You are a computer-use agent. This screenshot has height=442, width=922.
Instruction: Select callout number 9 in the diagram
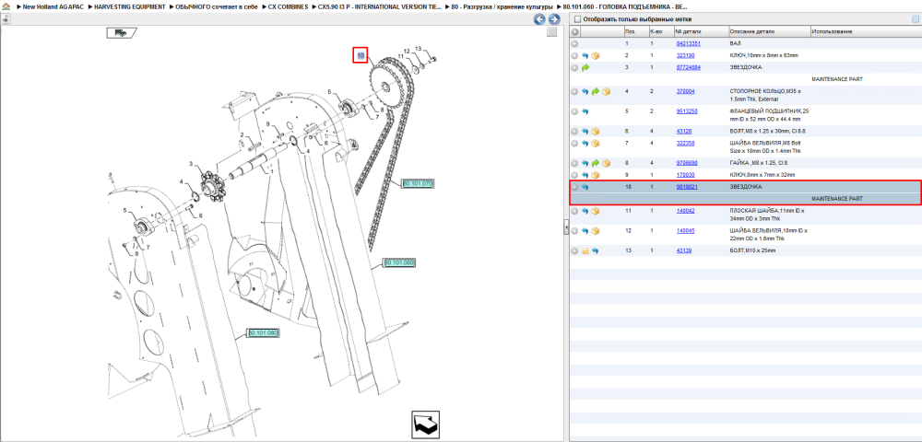(267, 124)
